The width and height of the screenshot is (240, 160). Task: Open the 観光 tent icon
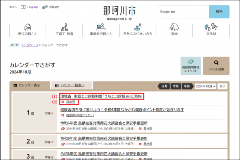point(174,27)
